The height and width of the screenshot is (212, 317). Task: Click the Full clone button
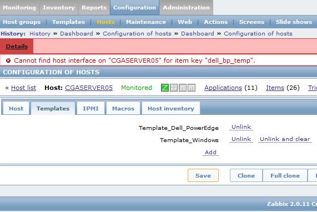(x=285, y=175)
